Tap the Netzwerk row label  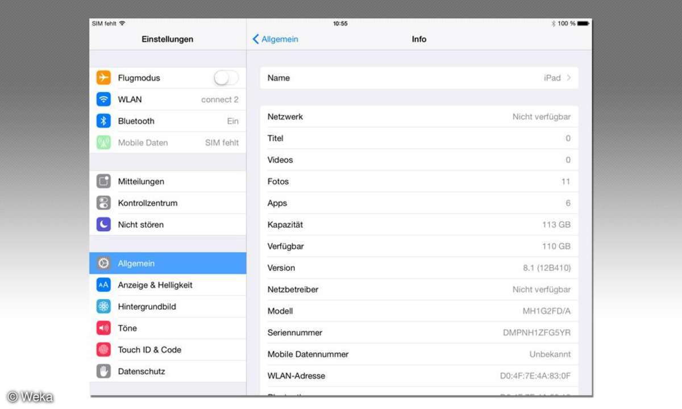coord(285,116)
